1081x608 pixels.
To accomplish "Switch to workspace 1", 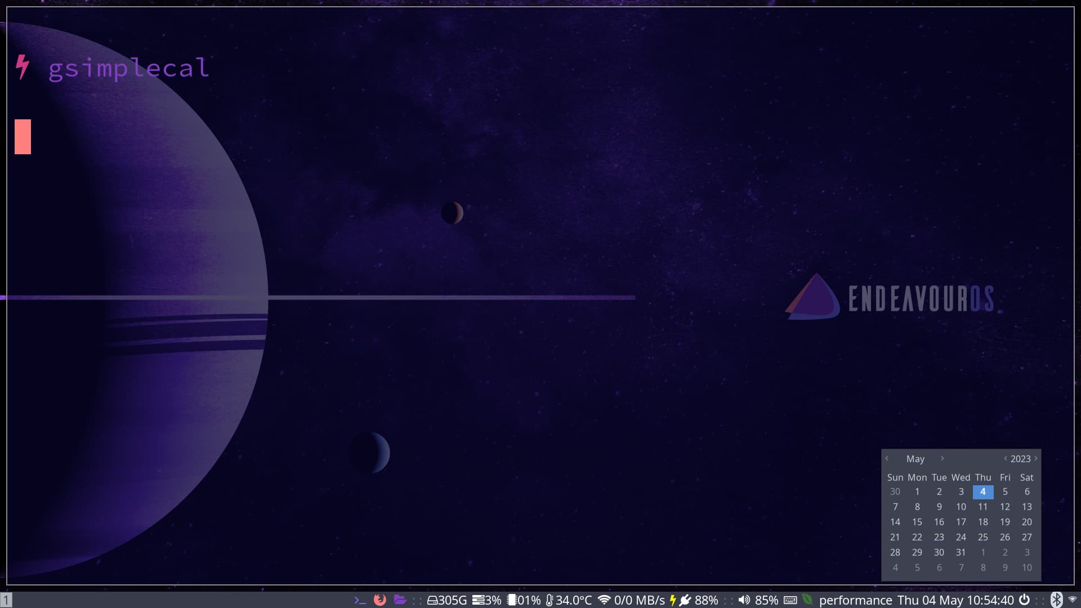I will click(x=6, y=600).
